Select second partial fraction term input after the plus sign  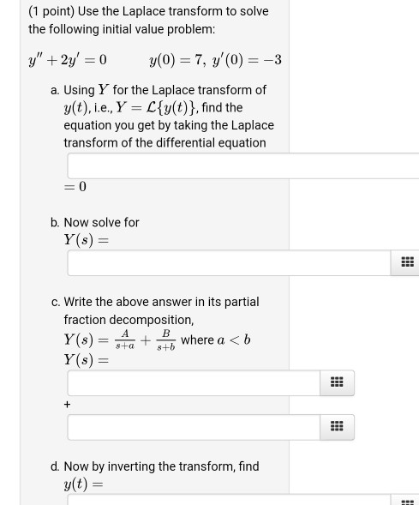point(194,427)
